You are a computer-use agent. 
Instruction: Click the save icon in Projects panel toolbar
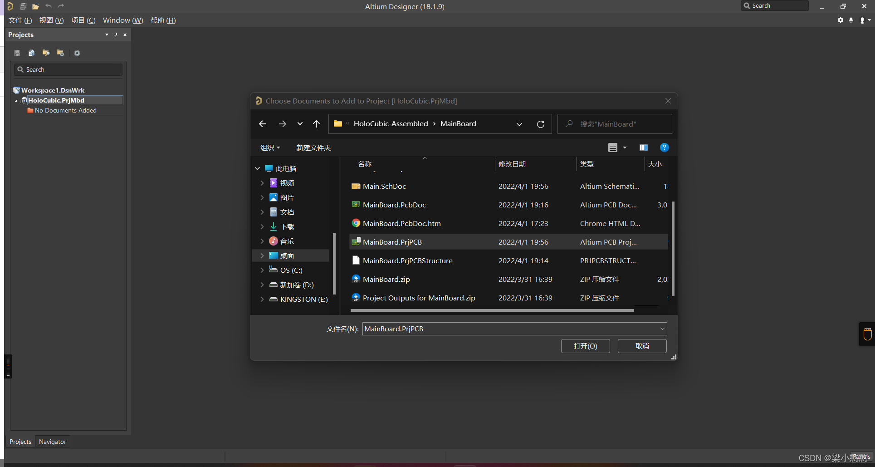(x=17, y=53)
